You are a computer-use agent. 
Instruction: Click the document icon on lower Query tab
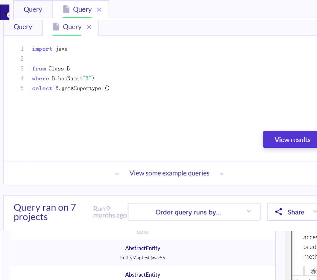click(x=56, y=27)
